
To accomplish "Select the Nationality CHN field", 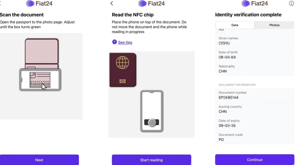I will pos(255,69).
